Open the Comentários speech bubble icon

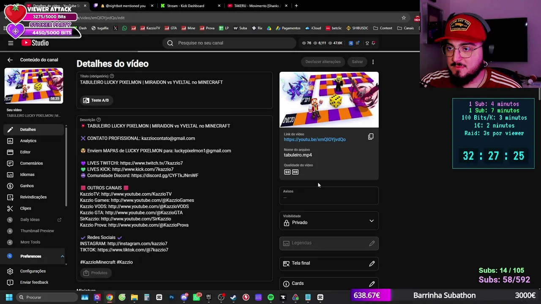(10, 163)
